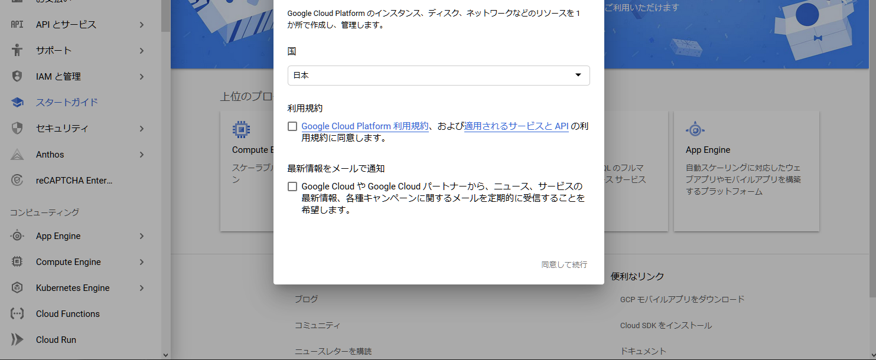The height and width of the screenshot is (360, 876).
Task: Click the App Engine sidebar icon
Action: [x=17, y=236]
